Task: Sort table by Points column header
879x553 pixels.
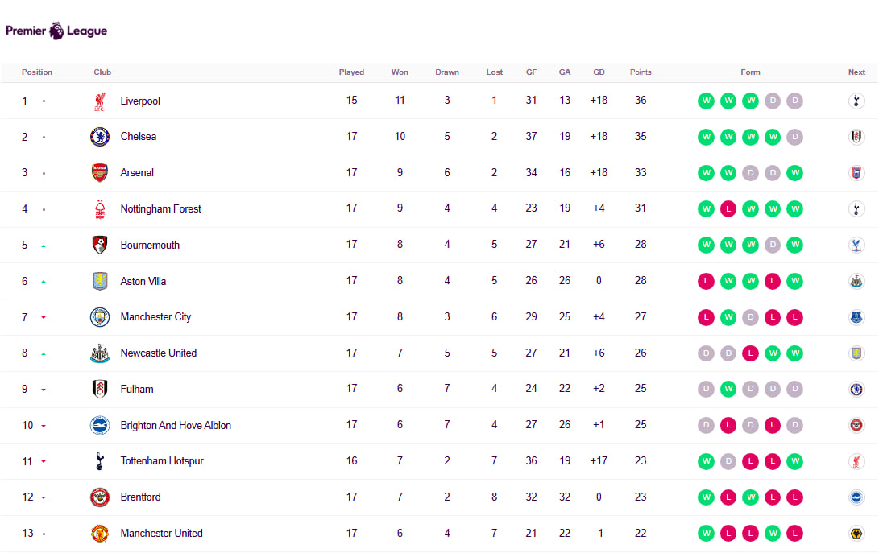Action: click(x=641, y=72)
